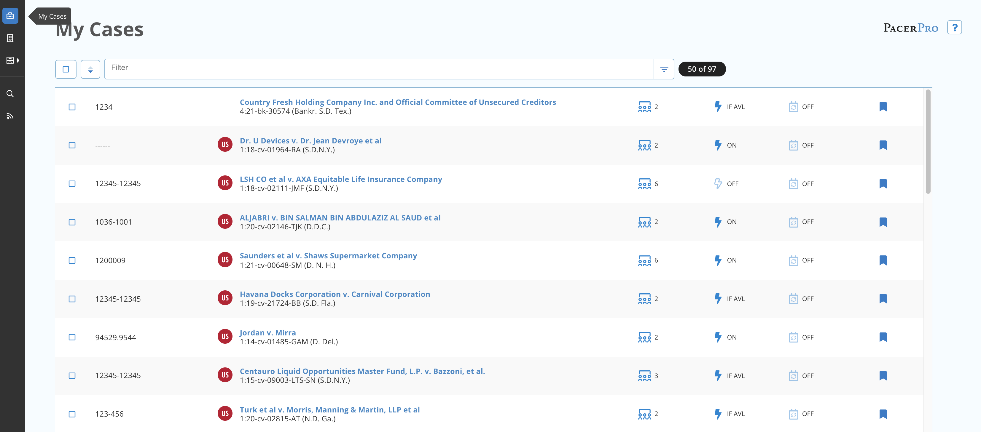Click into the Filter text field

pyautogui.click(x=379, y=69)
